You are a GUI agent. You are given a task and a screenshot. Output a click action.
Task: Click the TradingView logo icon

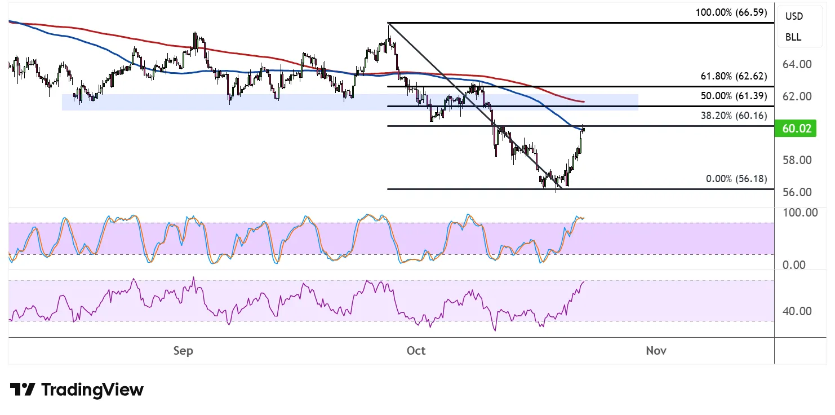(x=23, y=390)
